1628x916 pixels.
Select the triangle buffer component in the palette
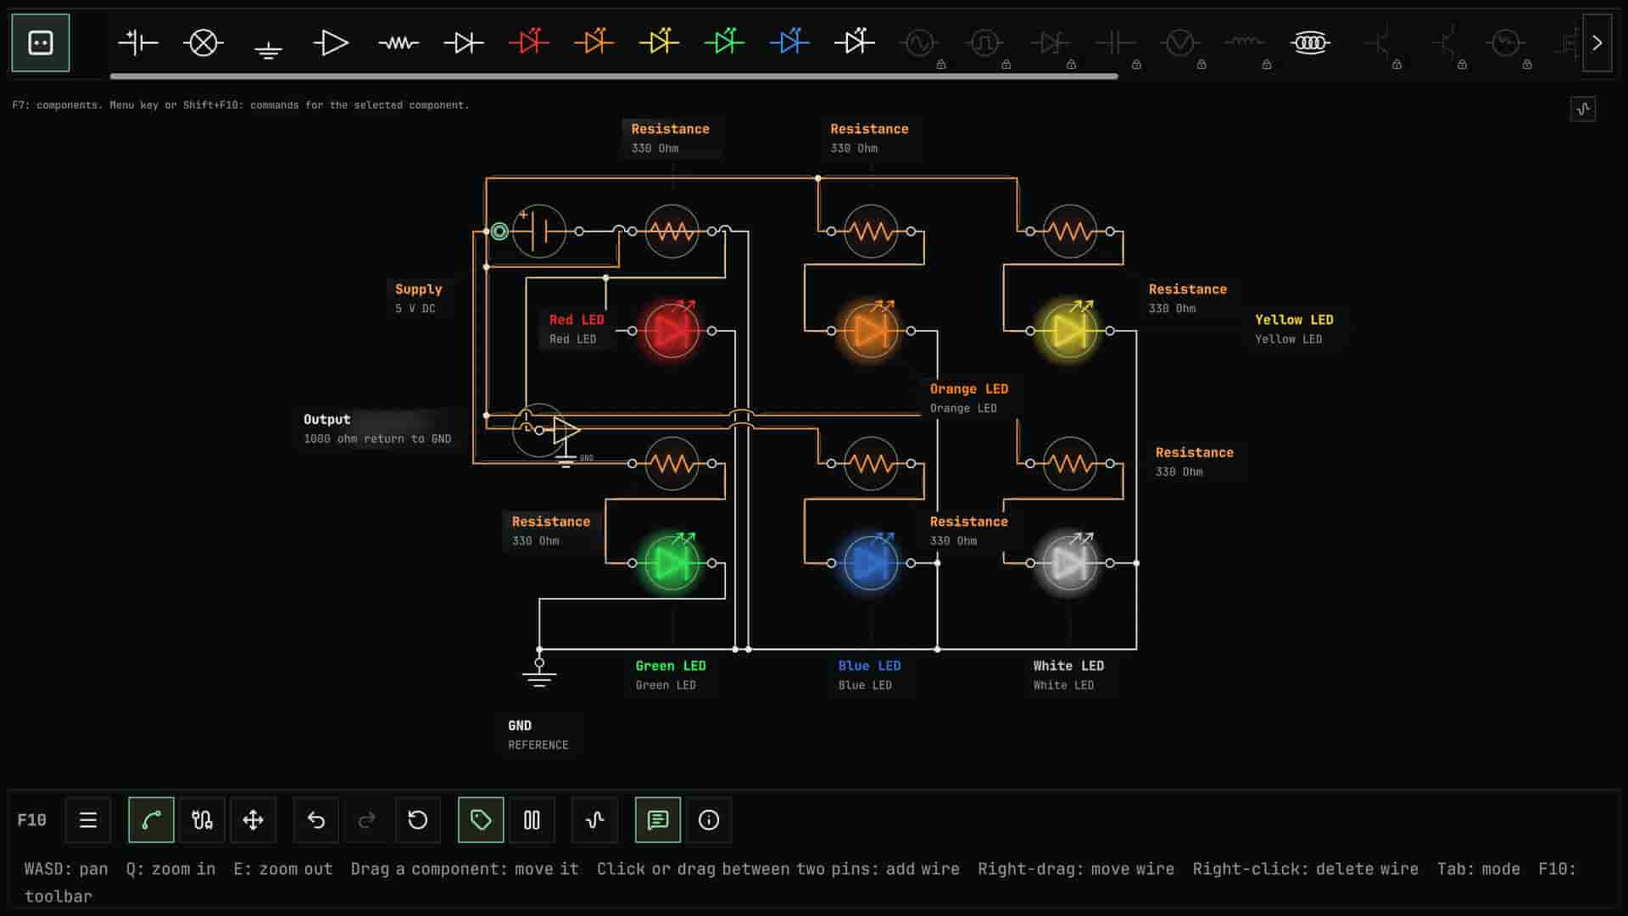click(x=331, y=42)
